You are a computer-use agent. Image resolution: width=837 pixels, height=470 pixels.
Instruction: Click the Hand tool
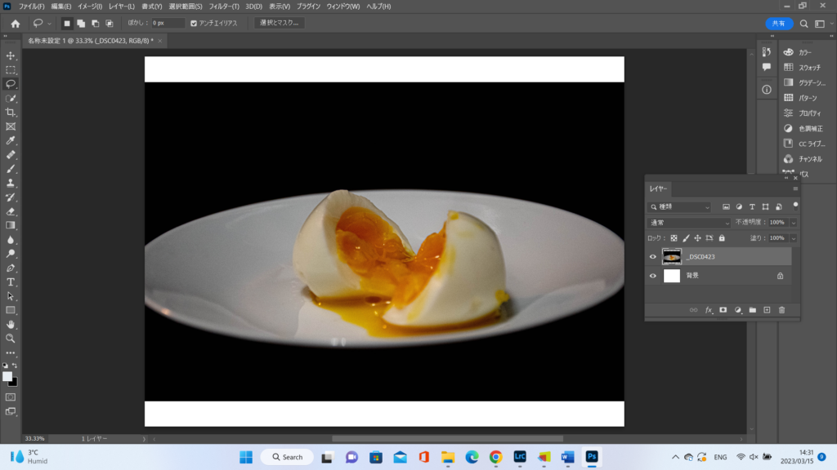[x=11, y=324]
